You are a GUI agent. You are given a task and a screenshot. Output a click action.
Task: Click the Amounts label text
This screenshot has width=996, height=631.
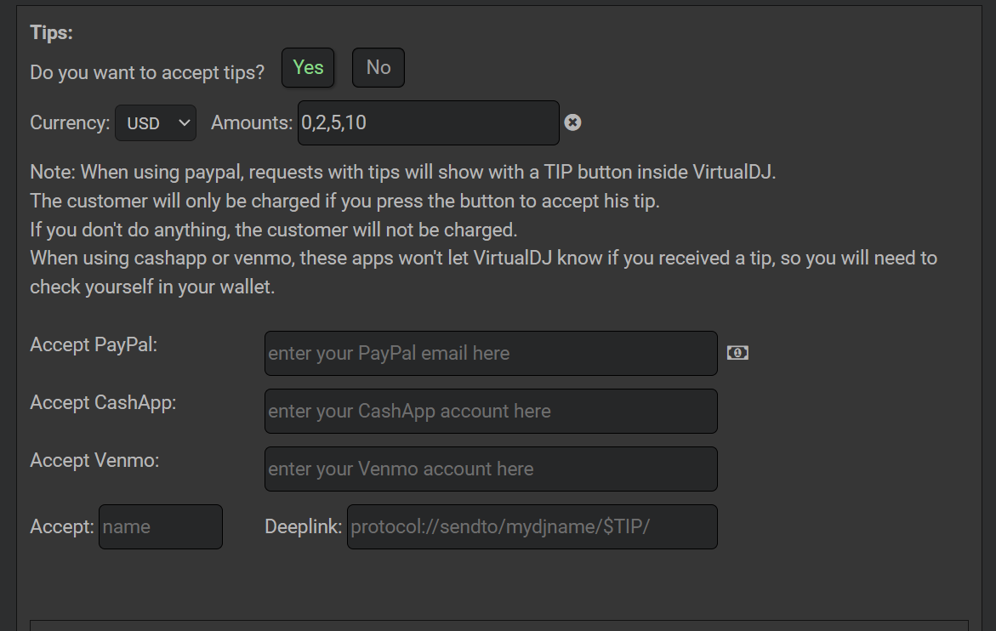[x=252, y=122]
